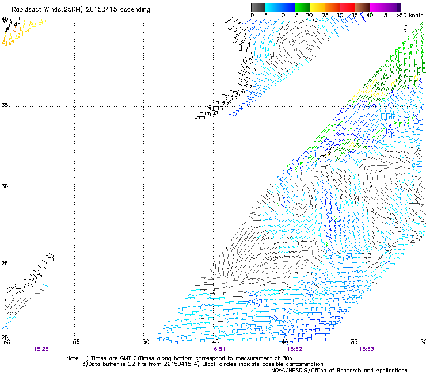Viewport: 426px width, 374px height.
Task: Click the gray 0-5 knots color segment
Action: pos(258,7)
